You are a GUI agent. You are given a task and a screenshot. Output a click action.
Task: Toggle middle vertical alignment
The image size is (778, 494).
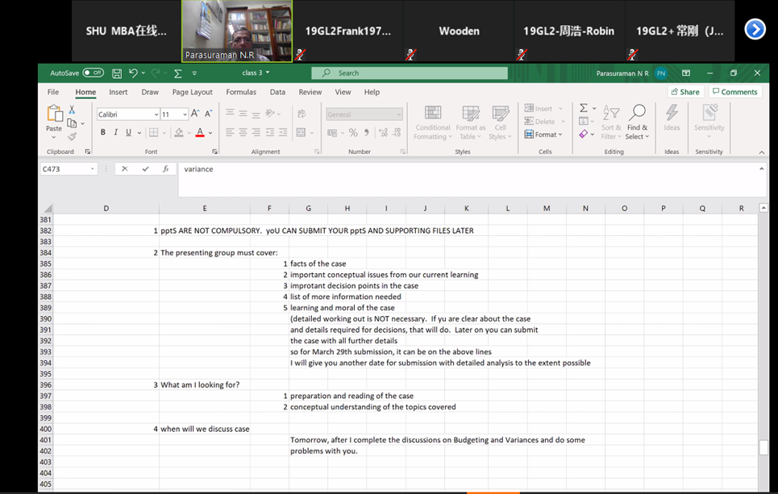click(243, 114)
